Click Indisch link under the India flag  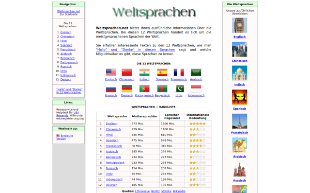pos(144,79)
